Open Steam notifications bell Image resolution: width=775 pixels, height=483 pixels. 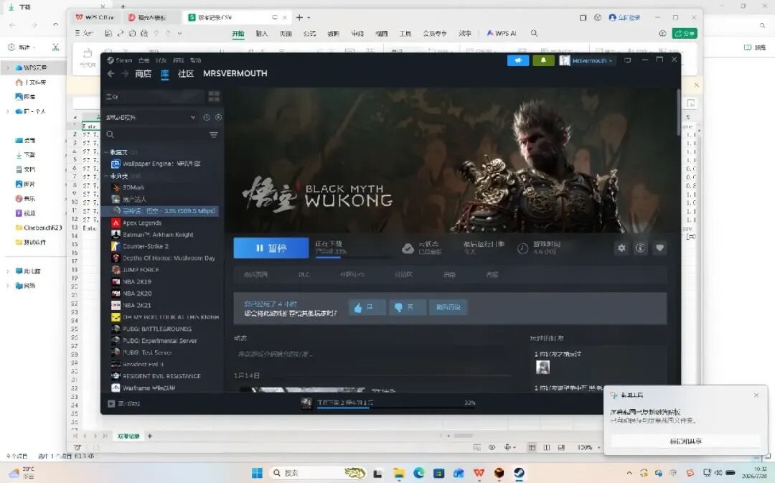tap(543, 60)
